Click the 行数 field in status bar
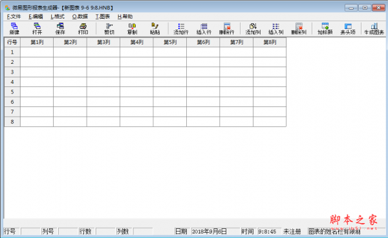The image size is (388, 238). tap(105, 232)
